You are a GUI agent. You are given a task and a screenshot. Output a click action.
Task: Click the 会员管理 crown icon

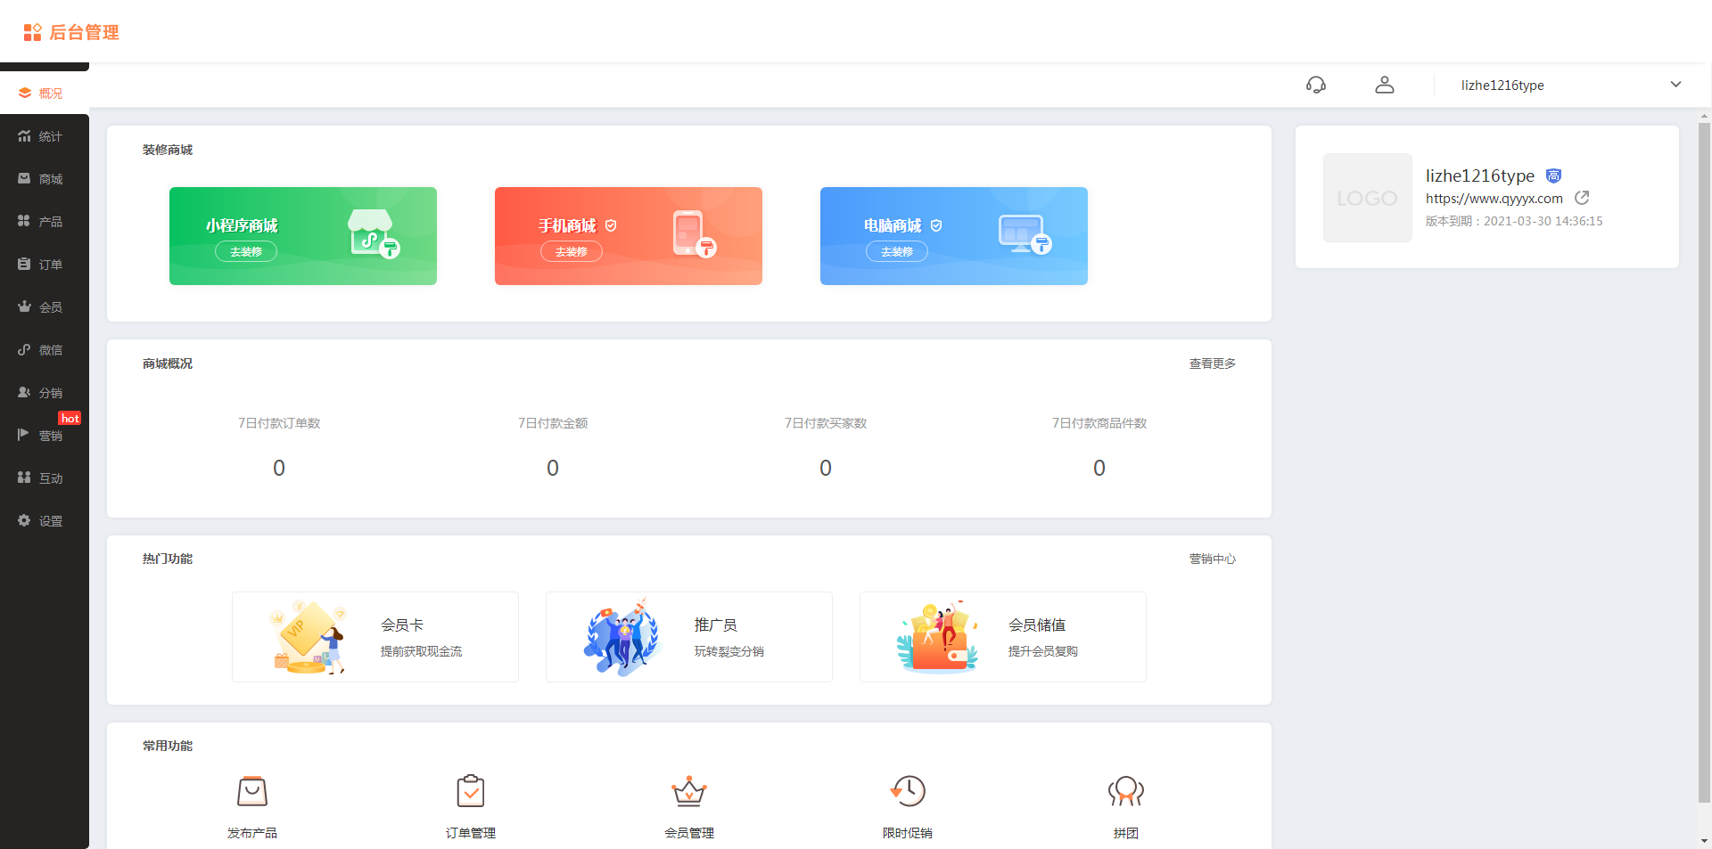click(x=689, y=791)
